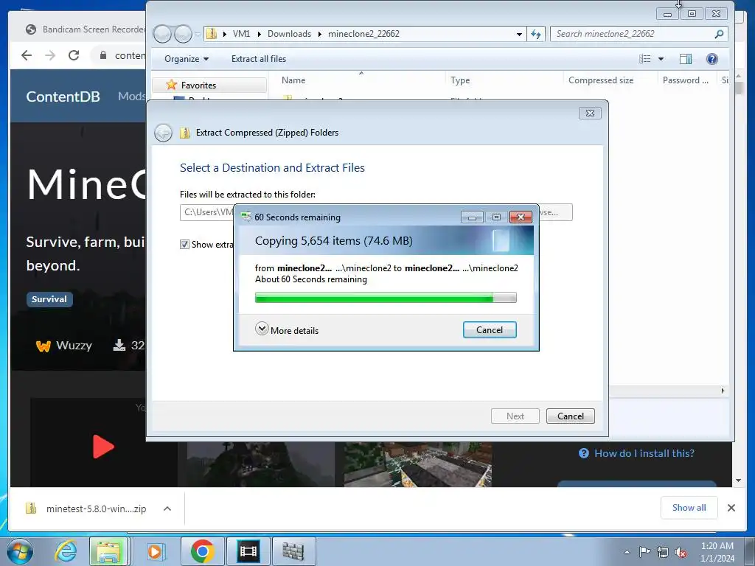The height and width of the screenshot is (566, 755).
Task: Toggle the preview pane icon
Action: tap(686, 59)
